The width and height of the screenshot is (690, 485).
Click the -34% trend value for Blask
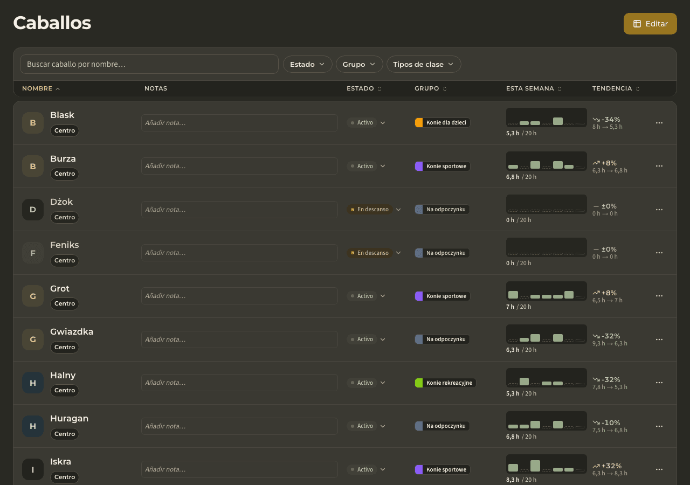coord(611,120)
